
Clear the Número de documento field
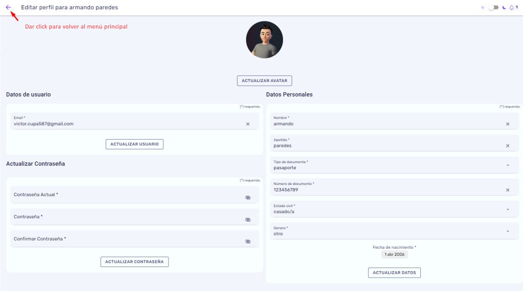(x=508, y=190)
